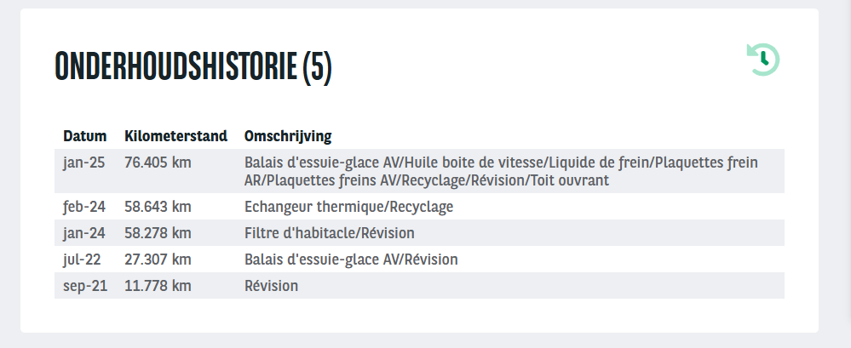Select the jan-24 date cell

click(84, 233)
